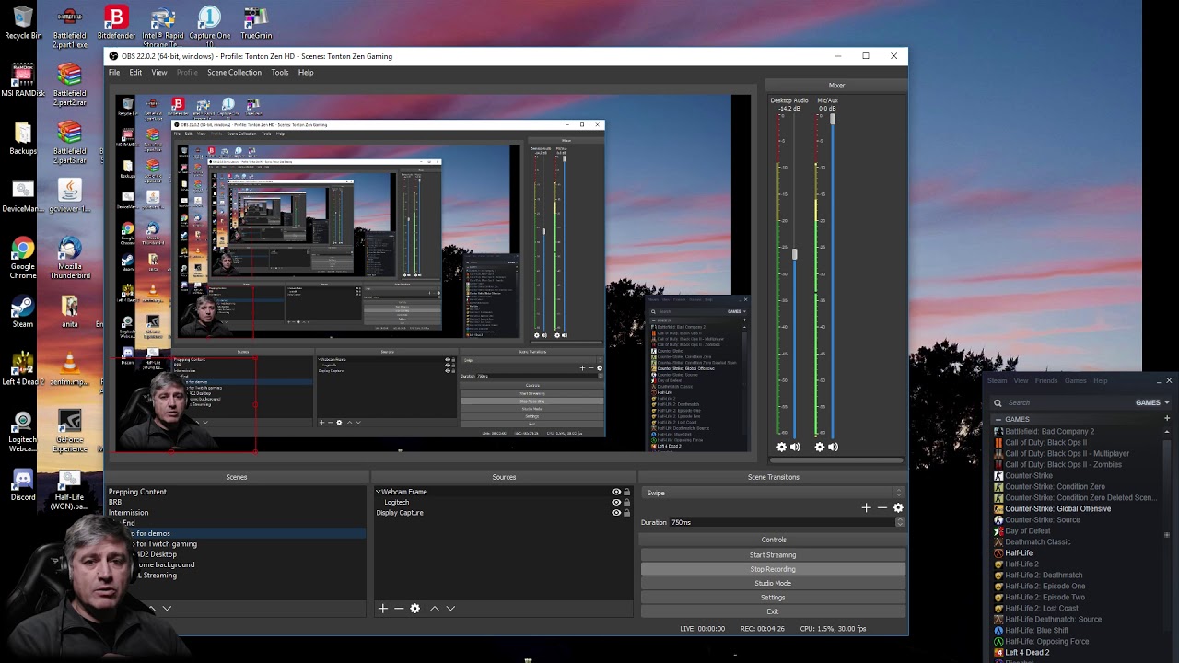Screen dimensions: 1179x663
Task: Collapse the Webcam Frame source group
Action: coord(378,492)
